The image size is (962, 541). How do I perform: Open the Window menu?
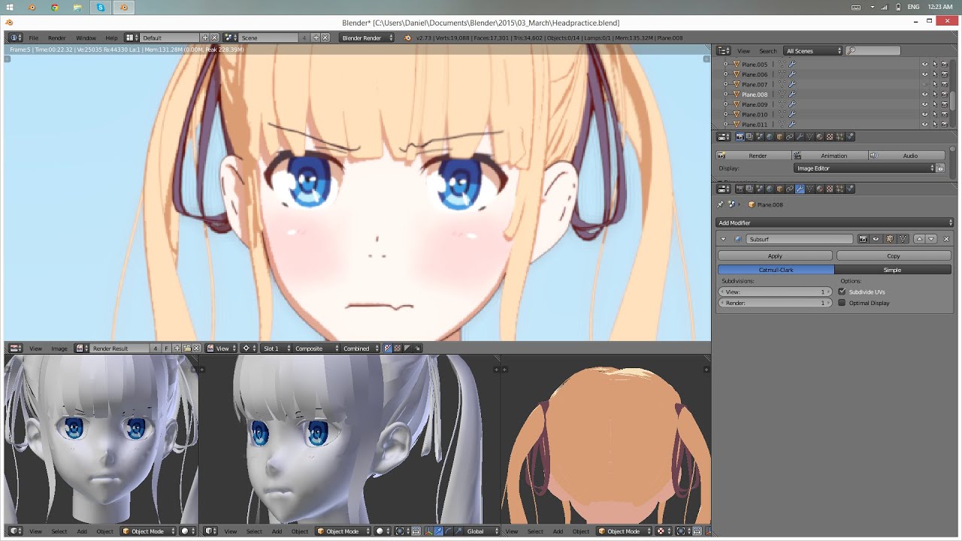coord(86,38)
